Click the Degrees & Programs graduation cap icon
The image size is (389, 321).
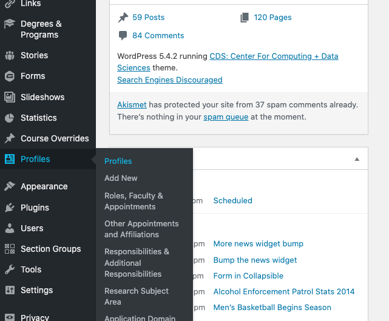pos(10,24)
